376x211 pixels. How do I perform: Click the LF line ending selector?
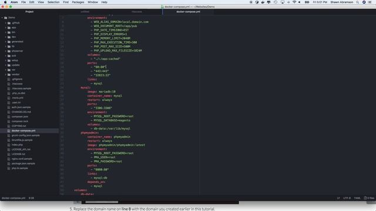click(338, 198)
